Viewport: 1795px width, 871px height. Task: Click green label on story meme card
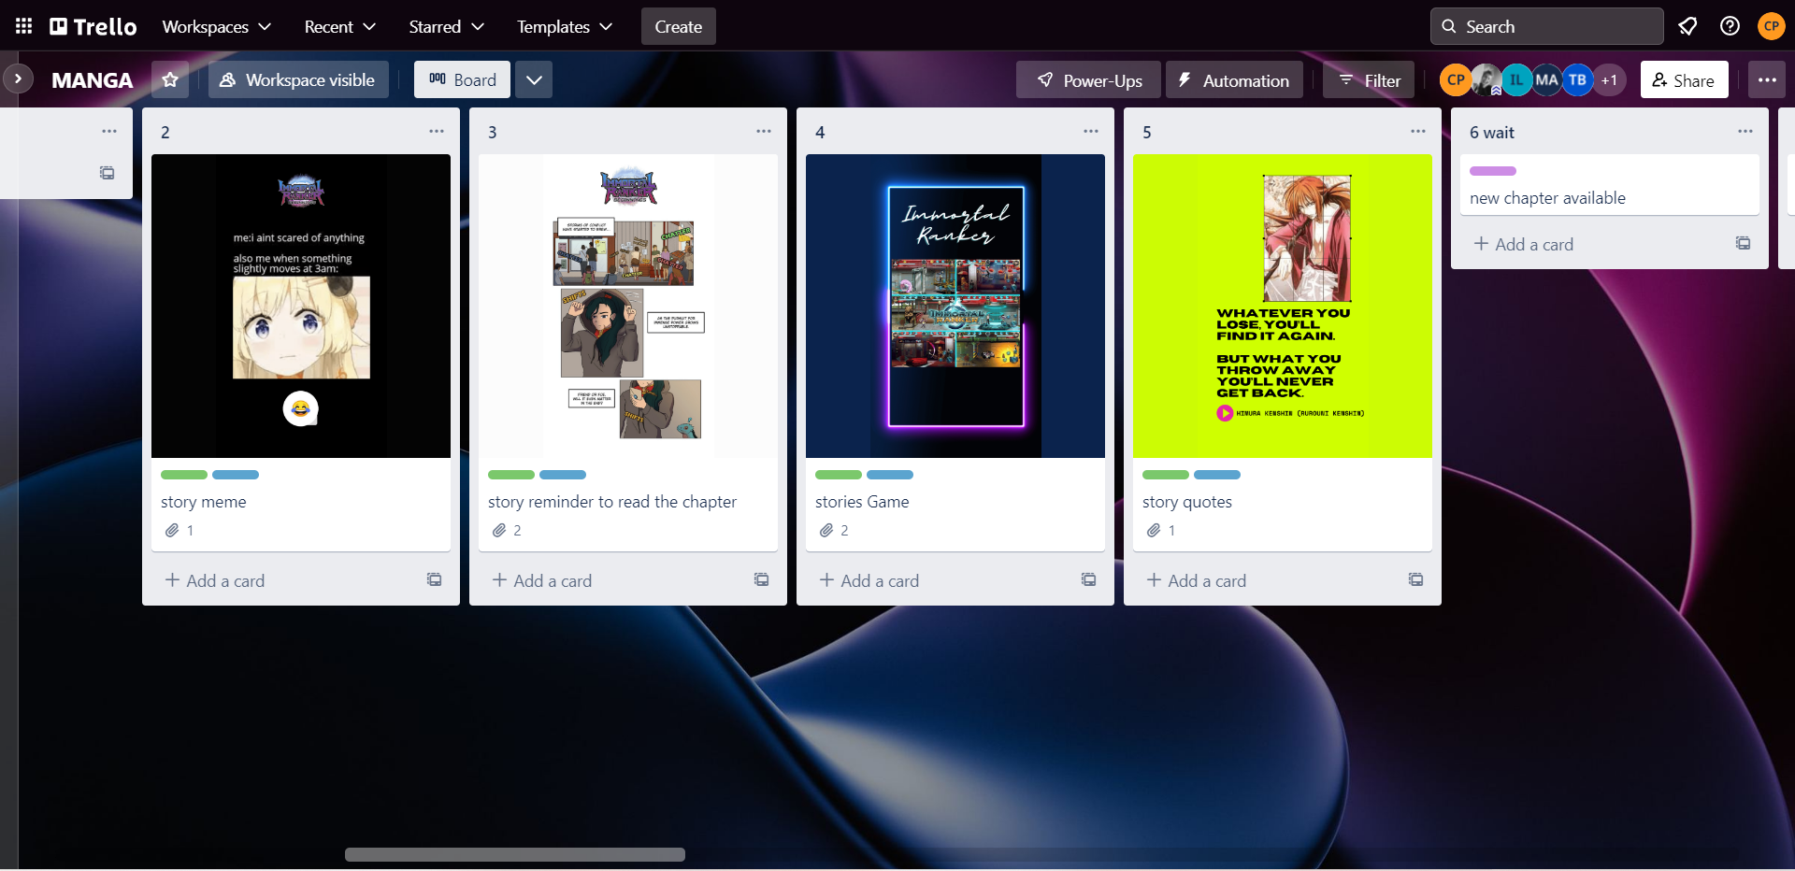(x=184, y=475)
